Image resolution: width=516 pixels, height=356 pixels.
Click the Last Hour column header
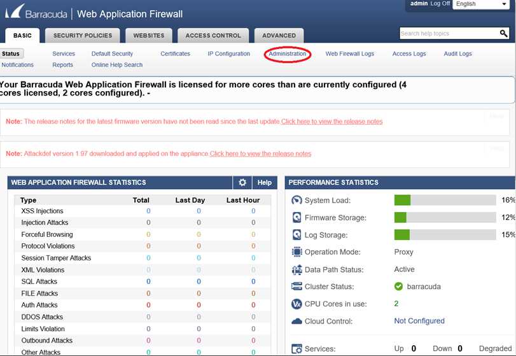coord(243,200)
